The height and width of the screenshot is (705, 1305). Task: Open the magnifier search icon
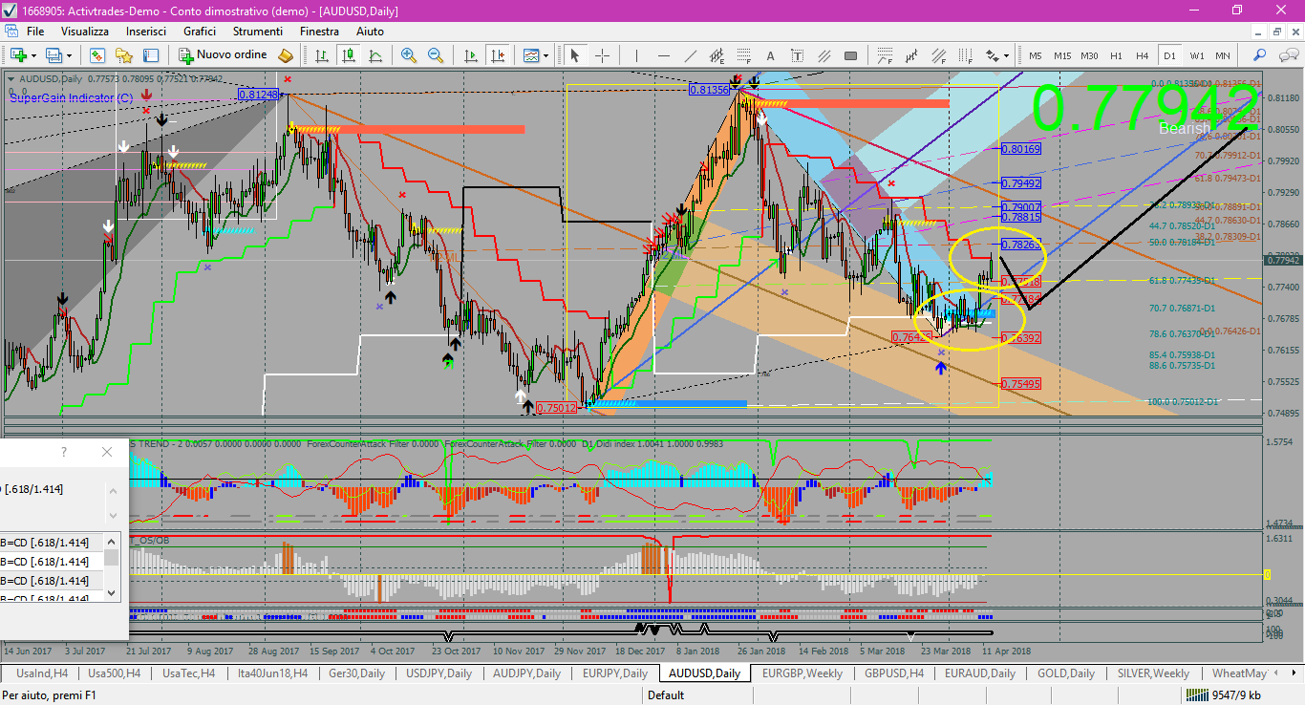[1260, 55]
